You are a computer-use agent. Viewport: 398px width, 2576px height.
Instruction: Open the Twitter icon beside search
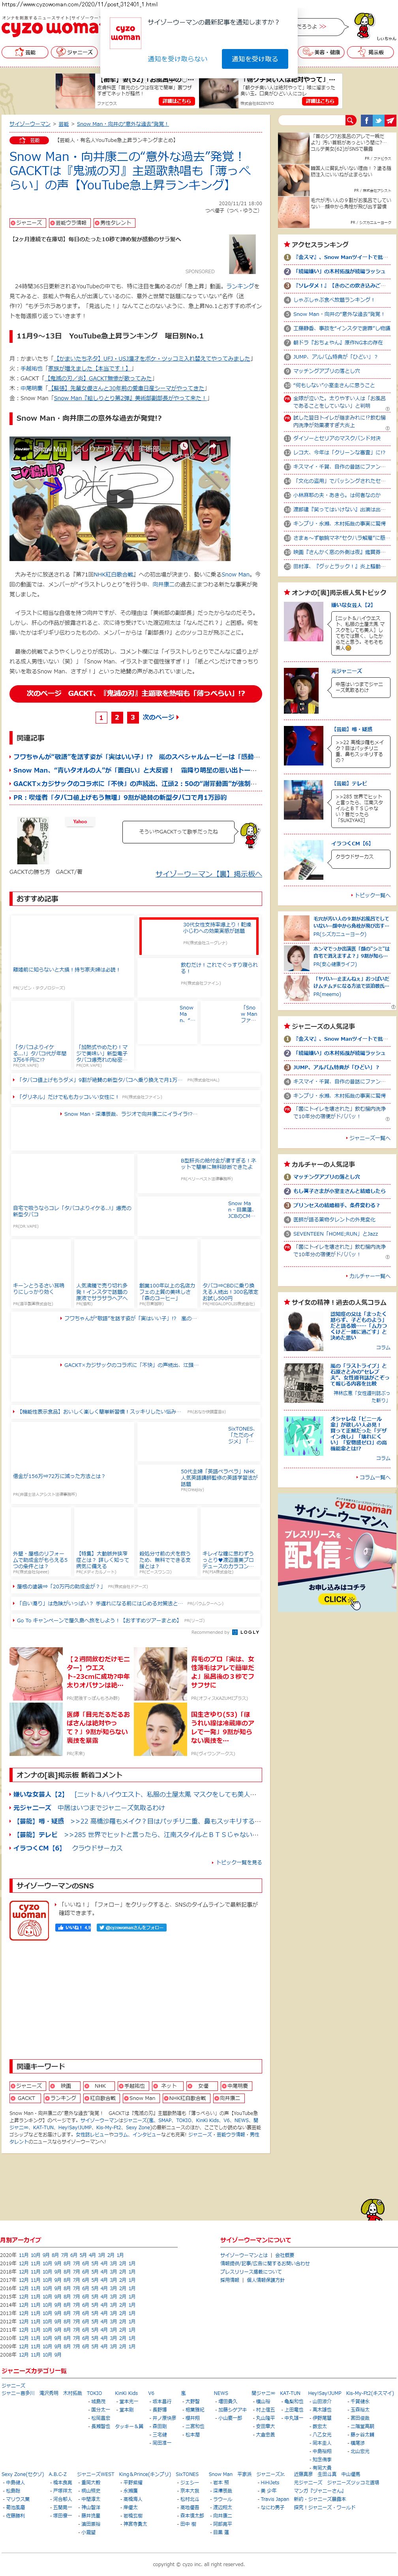tap(378, 120)
